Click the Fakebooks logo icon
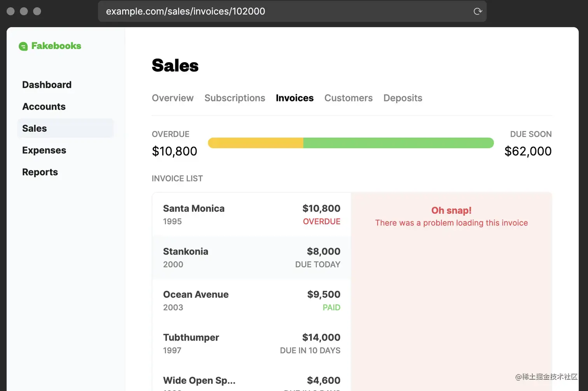Image resolution: width=588 pixels, height=391 pixels. pyautogui.click(x=23, y=46)
